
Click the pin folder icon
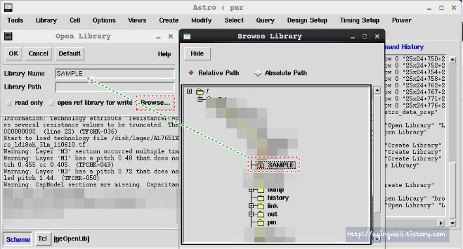point(261,222)
